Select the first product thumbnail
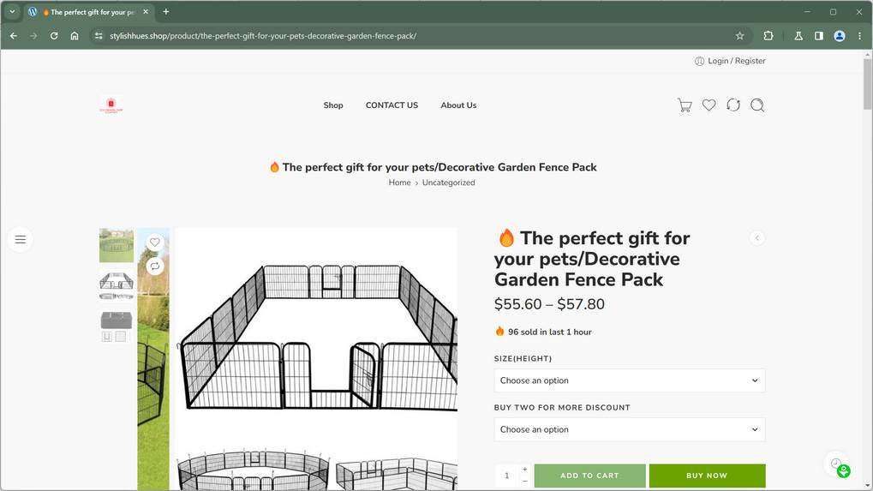 (117, 245)
